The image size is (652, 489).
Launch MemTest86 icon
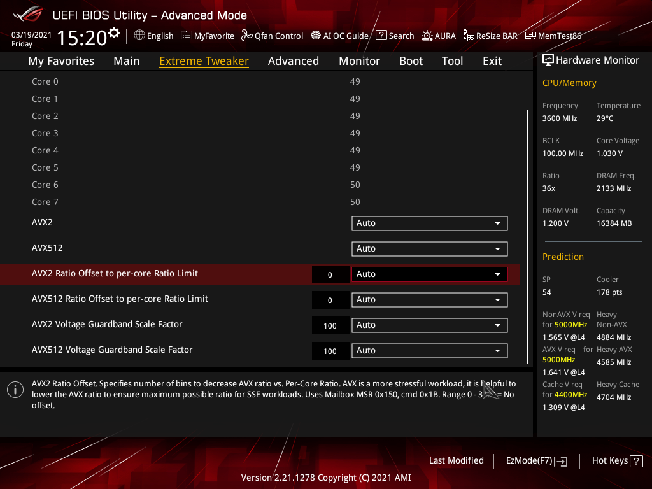coord(530,36)
